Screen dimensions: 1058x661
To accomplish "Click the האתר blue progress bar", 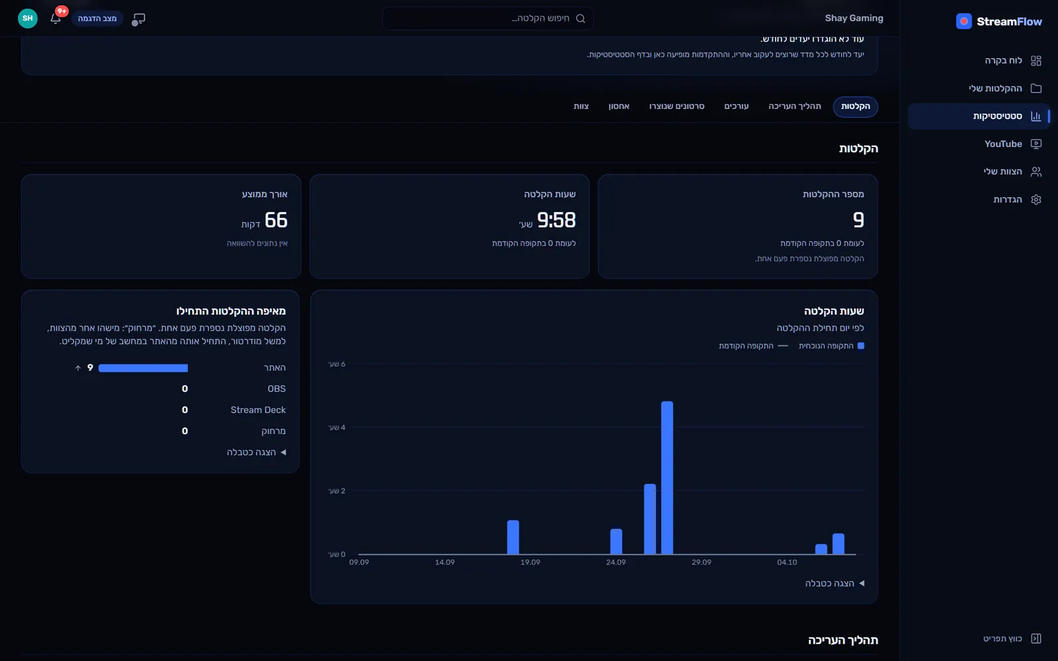I will [143, 368].
